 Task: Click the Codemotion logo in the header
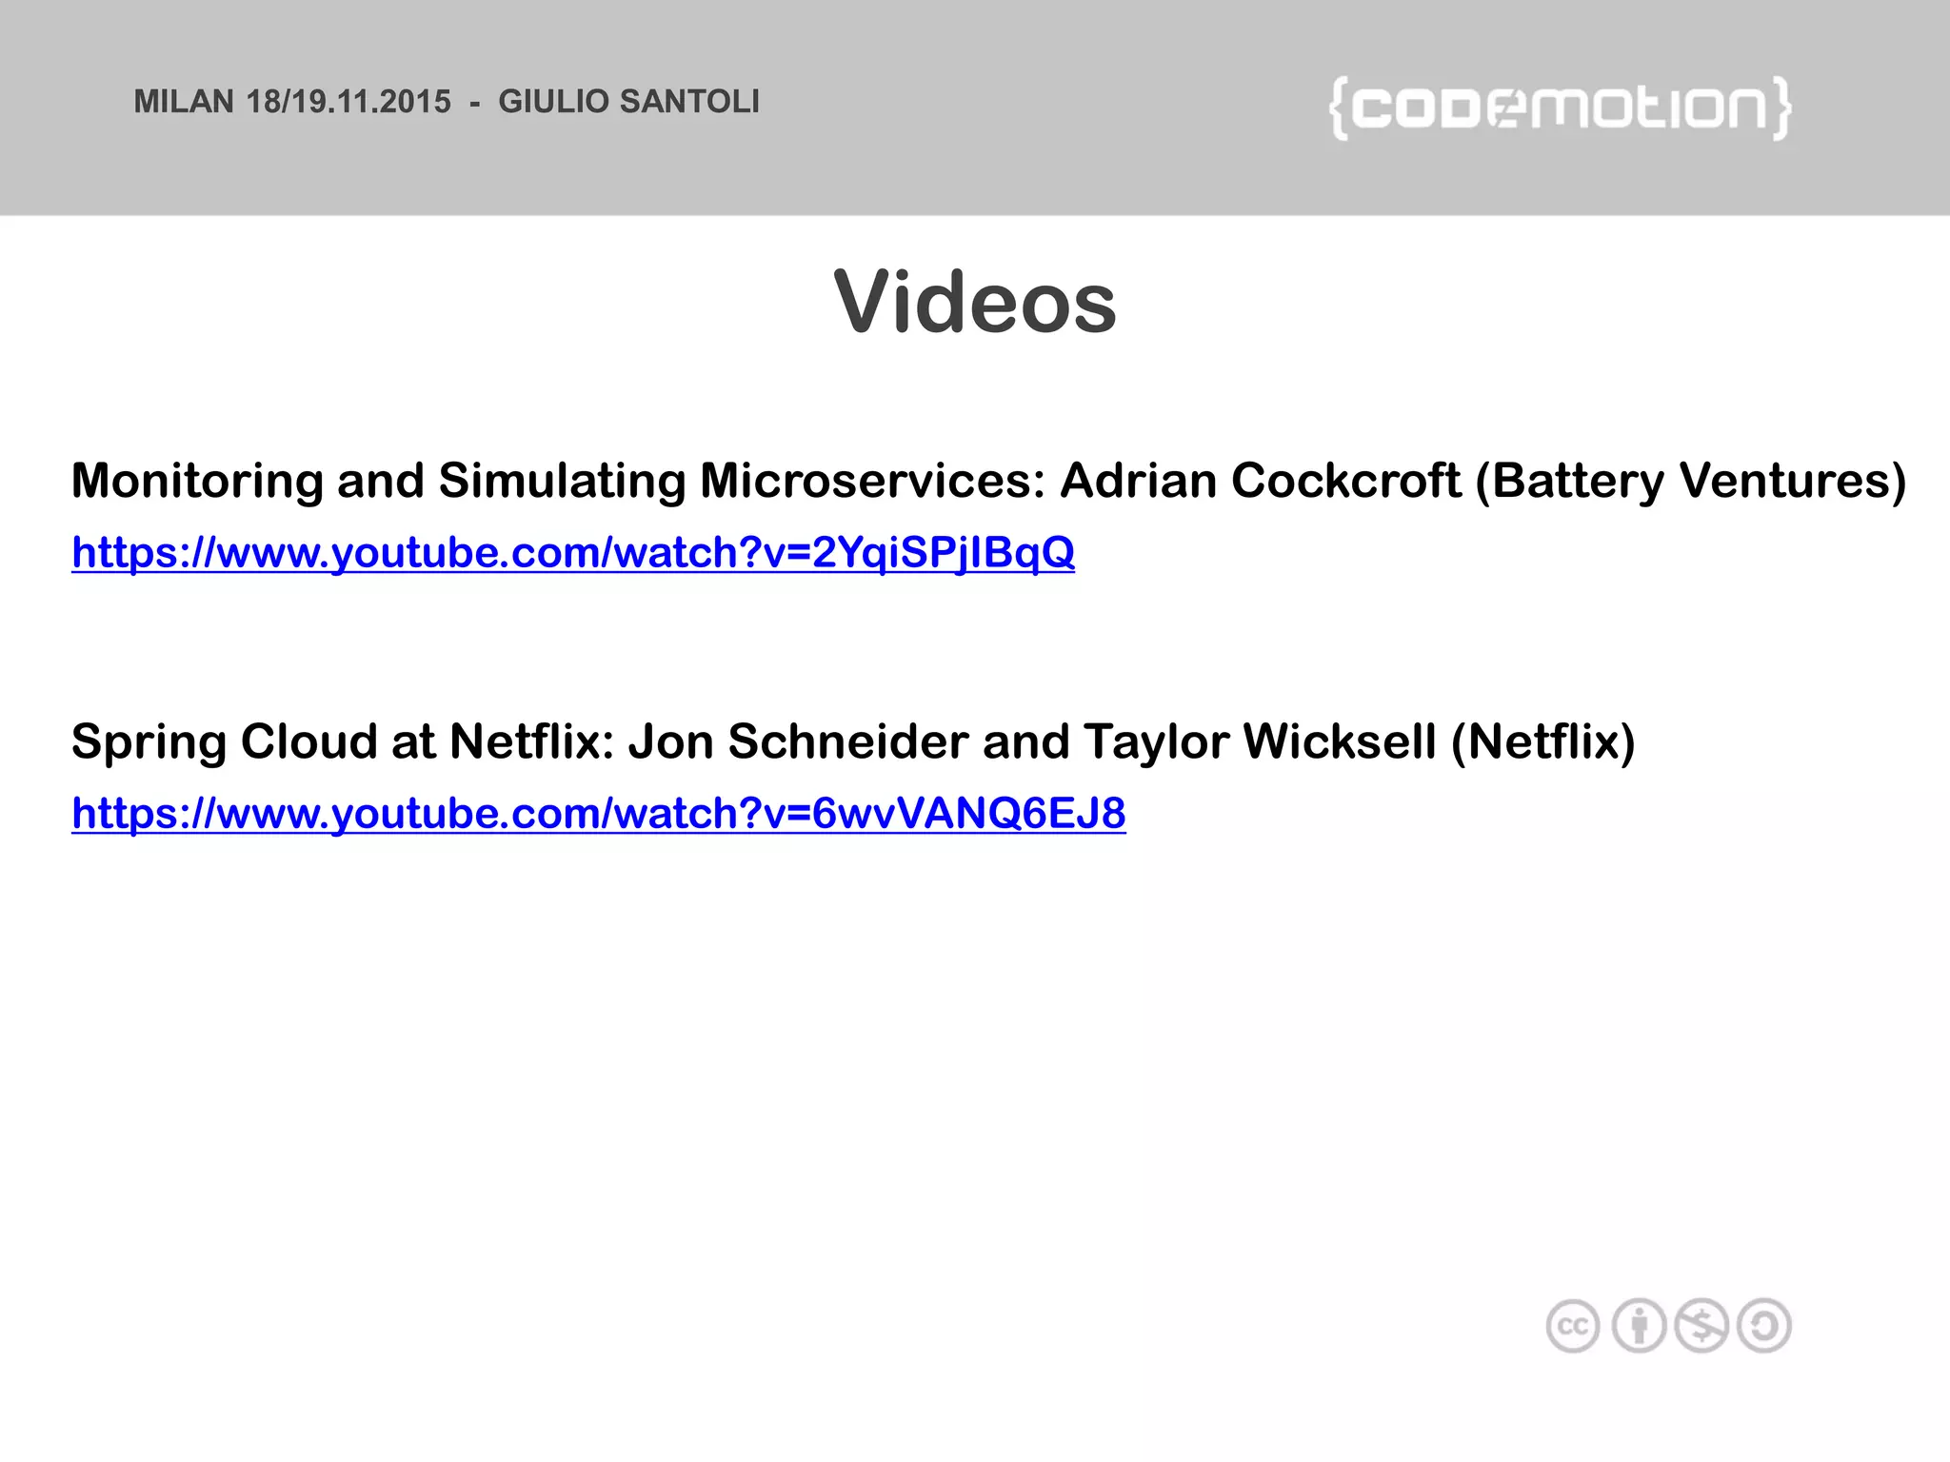(x=1561, y=109)
